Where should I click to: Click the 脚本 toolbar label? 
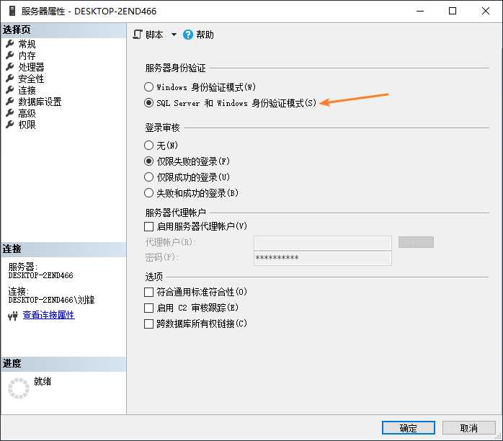coord(154,35)
